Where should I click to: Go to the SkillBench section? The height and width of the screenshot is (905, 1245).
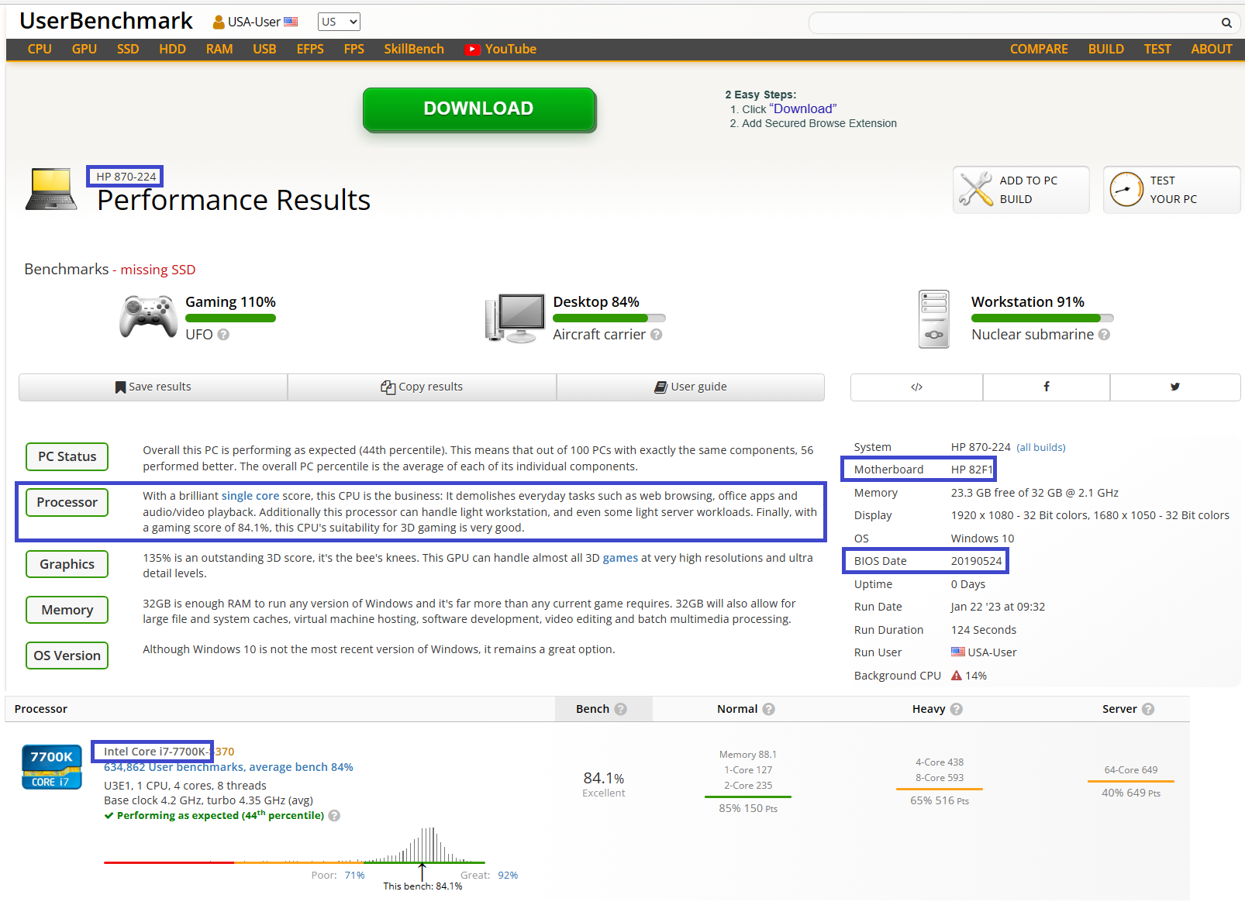(x=414, y=49)
